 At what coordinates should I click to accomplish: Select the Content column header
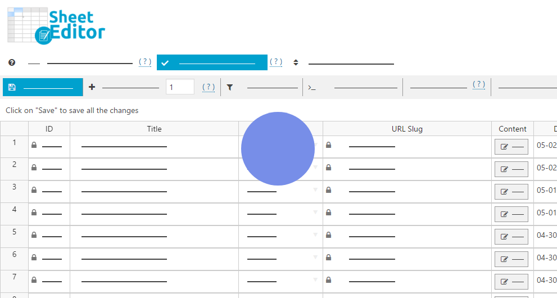513,129
